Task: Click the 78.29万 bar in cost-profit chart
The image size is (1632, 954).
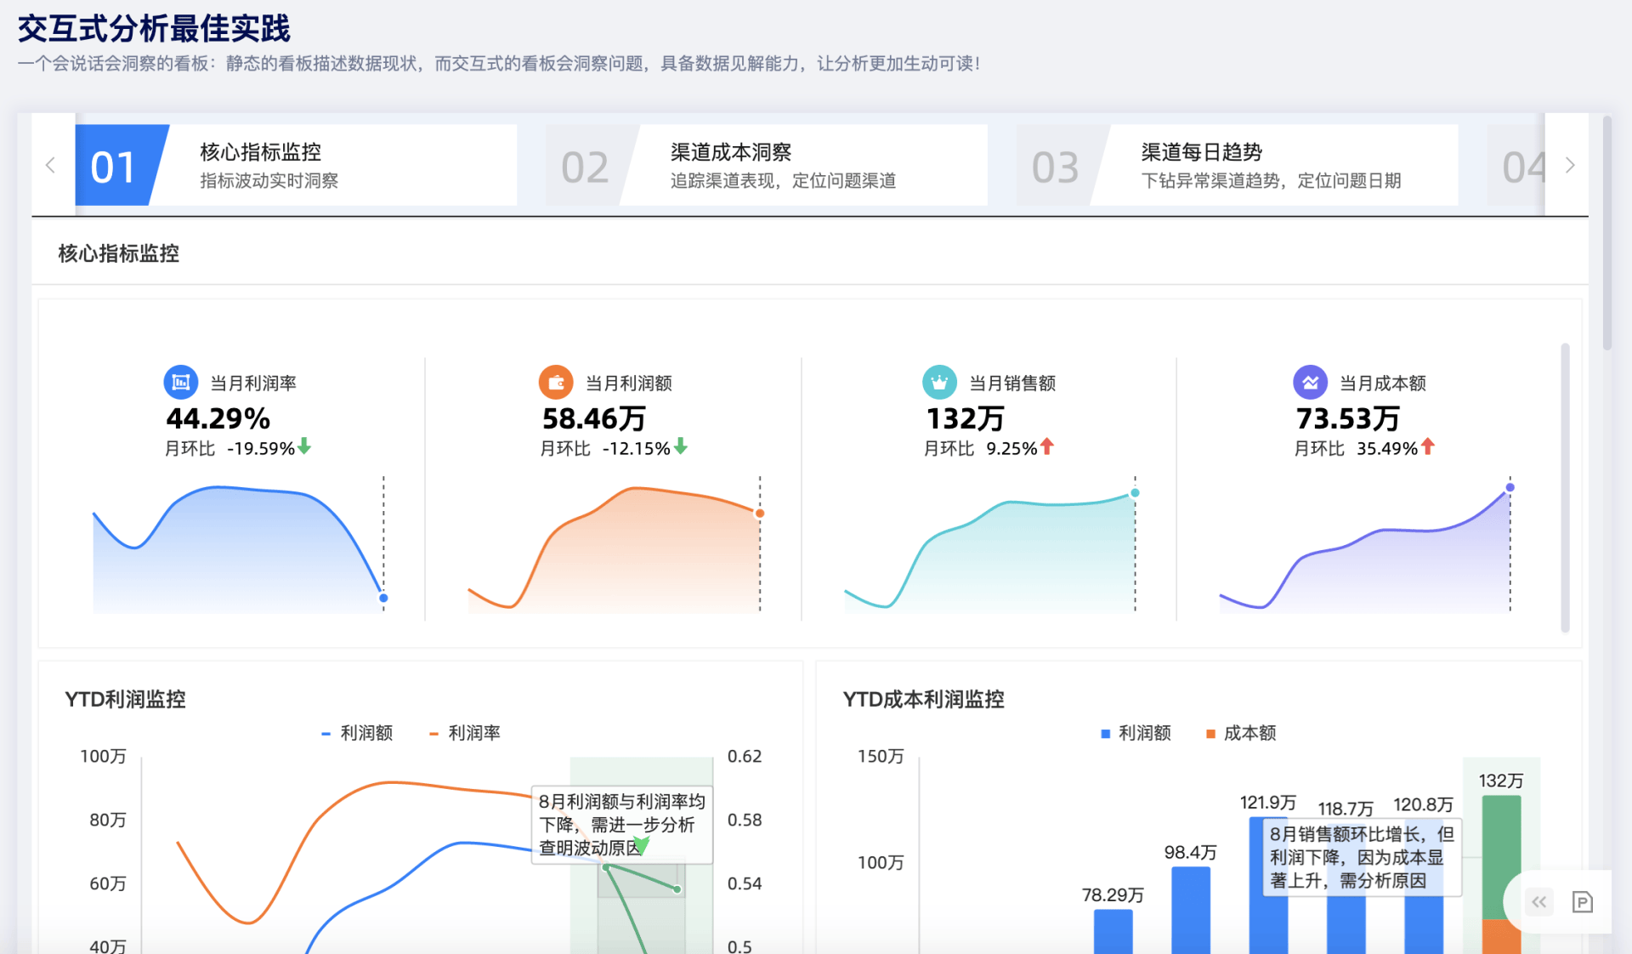Action: tap(1113, 932)
